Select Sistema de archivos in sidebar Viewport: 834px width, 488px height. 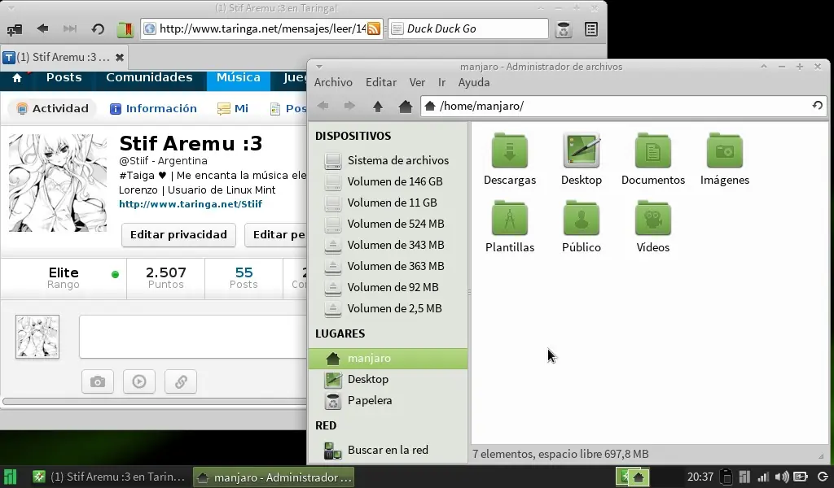pyautogui.click(x=388, y=160)
